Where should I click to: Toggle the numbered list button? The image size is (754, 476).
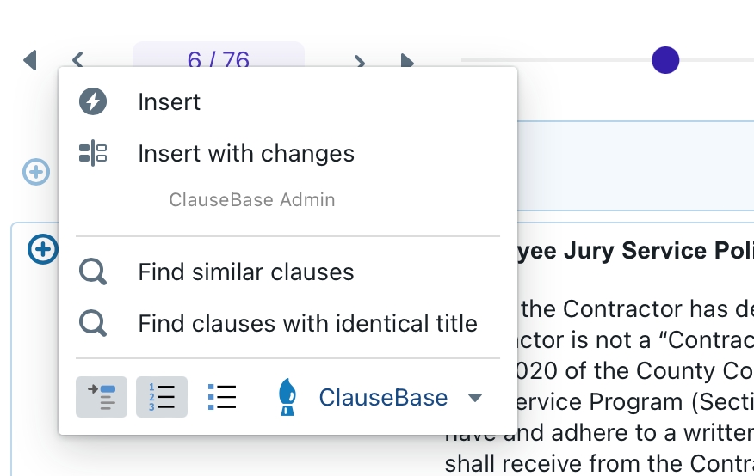click(x=162, y=397)
